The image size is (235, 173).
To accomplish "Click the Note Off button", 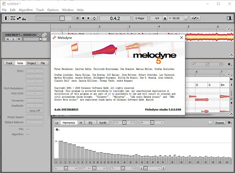I will pyautogui.click(x=35, y=111).
